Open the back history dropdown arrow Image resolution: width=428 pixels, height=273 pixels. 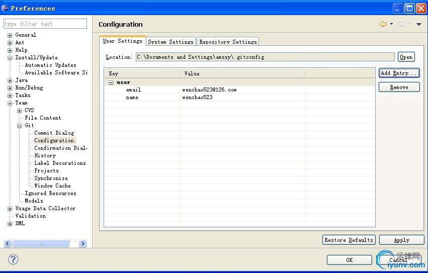coord(391,24)
